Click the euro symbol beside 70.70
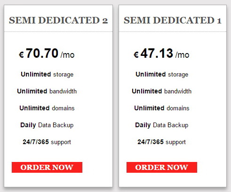 pyautogui.click(x=21, y=55)
